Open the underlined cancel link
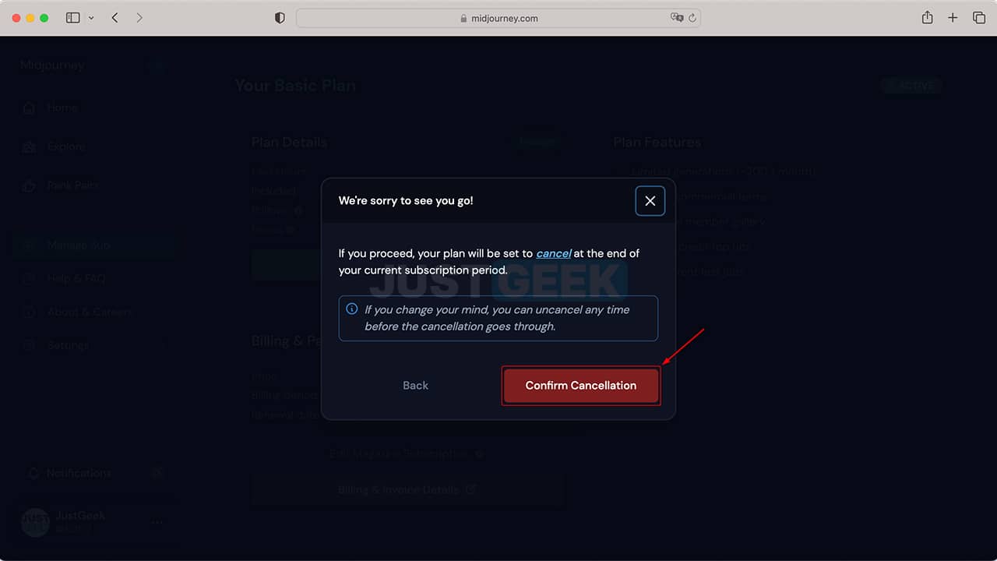 554,253
